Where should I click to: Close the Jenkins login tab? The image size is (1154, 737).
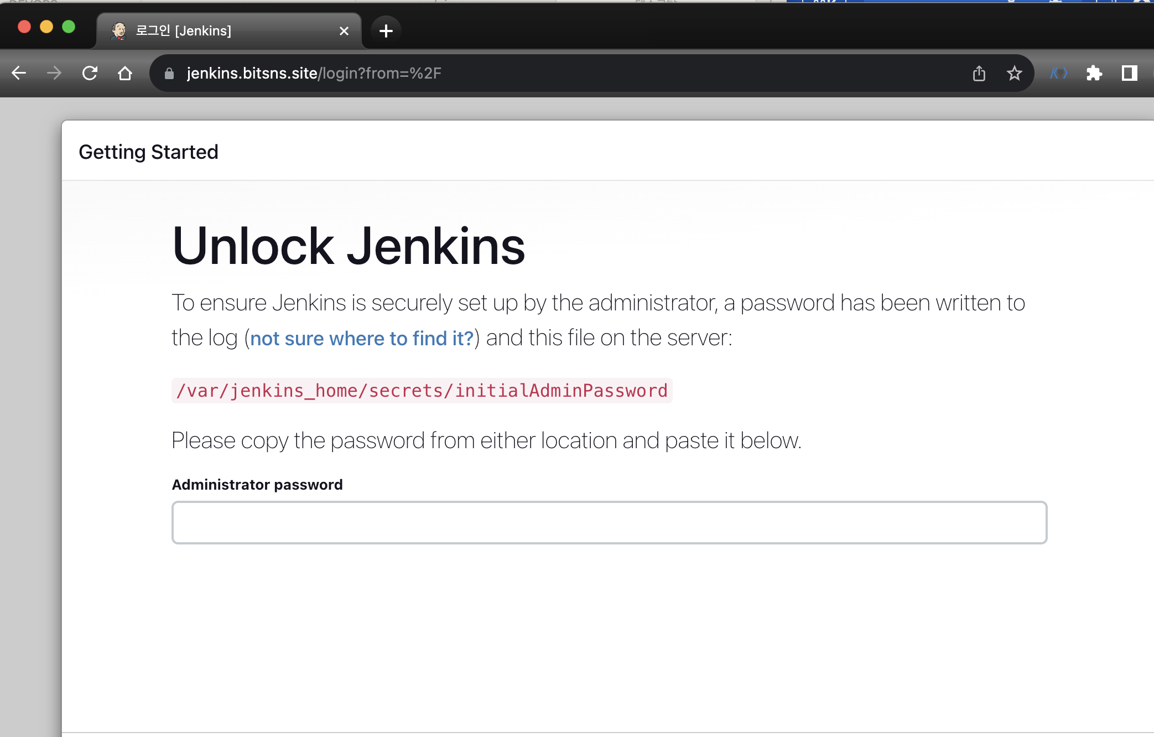tap(344, 31)
